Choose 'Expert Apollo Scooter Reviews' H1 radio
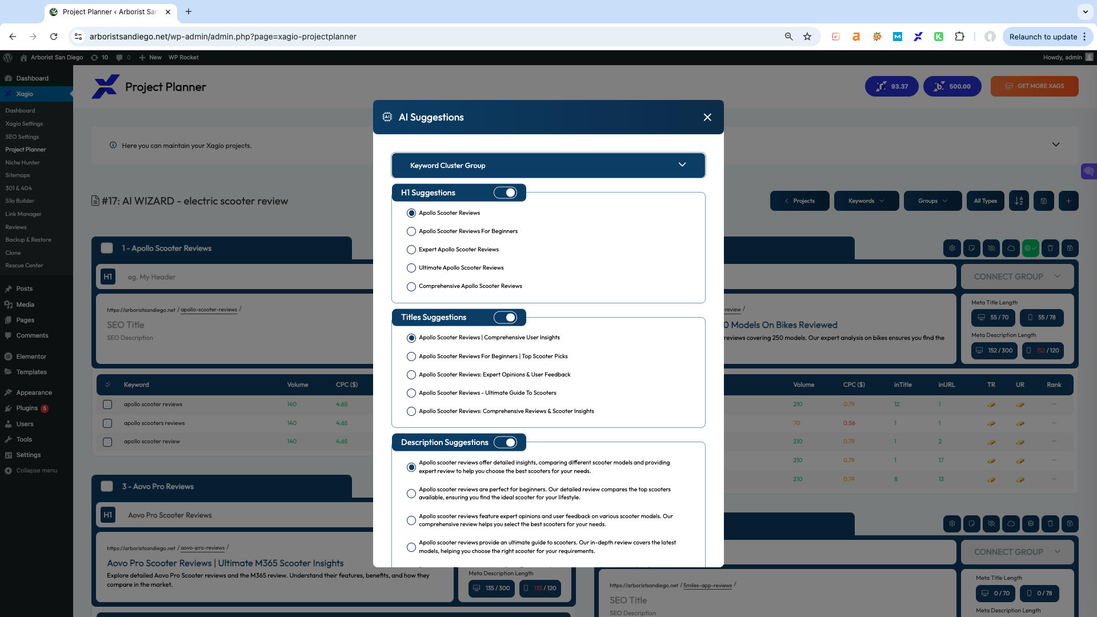 pyautogui.click(x=411, y=250)
